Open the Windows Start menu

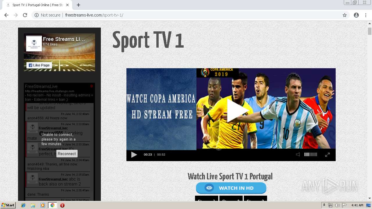pos(8,205)
